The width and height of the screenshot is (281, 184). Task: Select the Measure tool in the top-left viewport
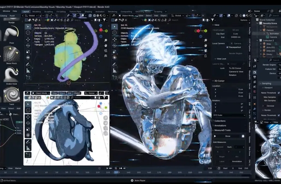[28, 71]
